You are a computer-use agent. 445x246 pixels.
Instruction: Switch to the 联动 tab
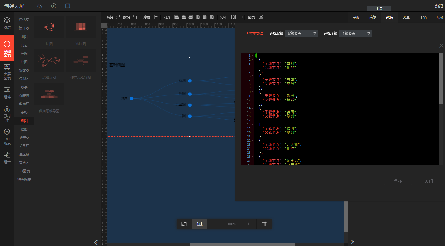point(440,17)
